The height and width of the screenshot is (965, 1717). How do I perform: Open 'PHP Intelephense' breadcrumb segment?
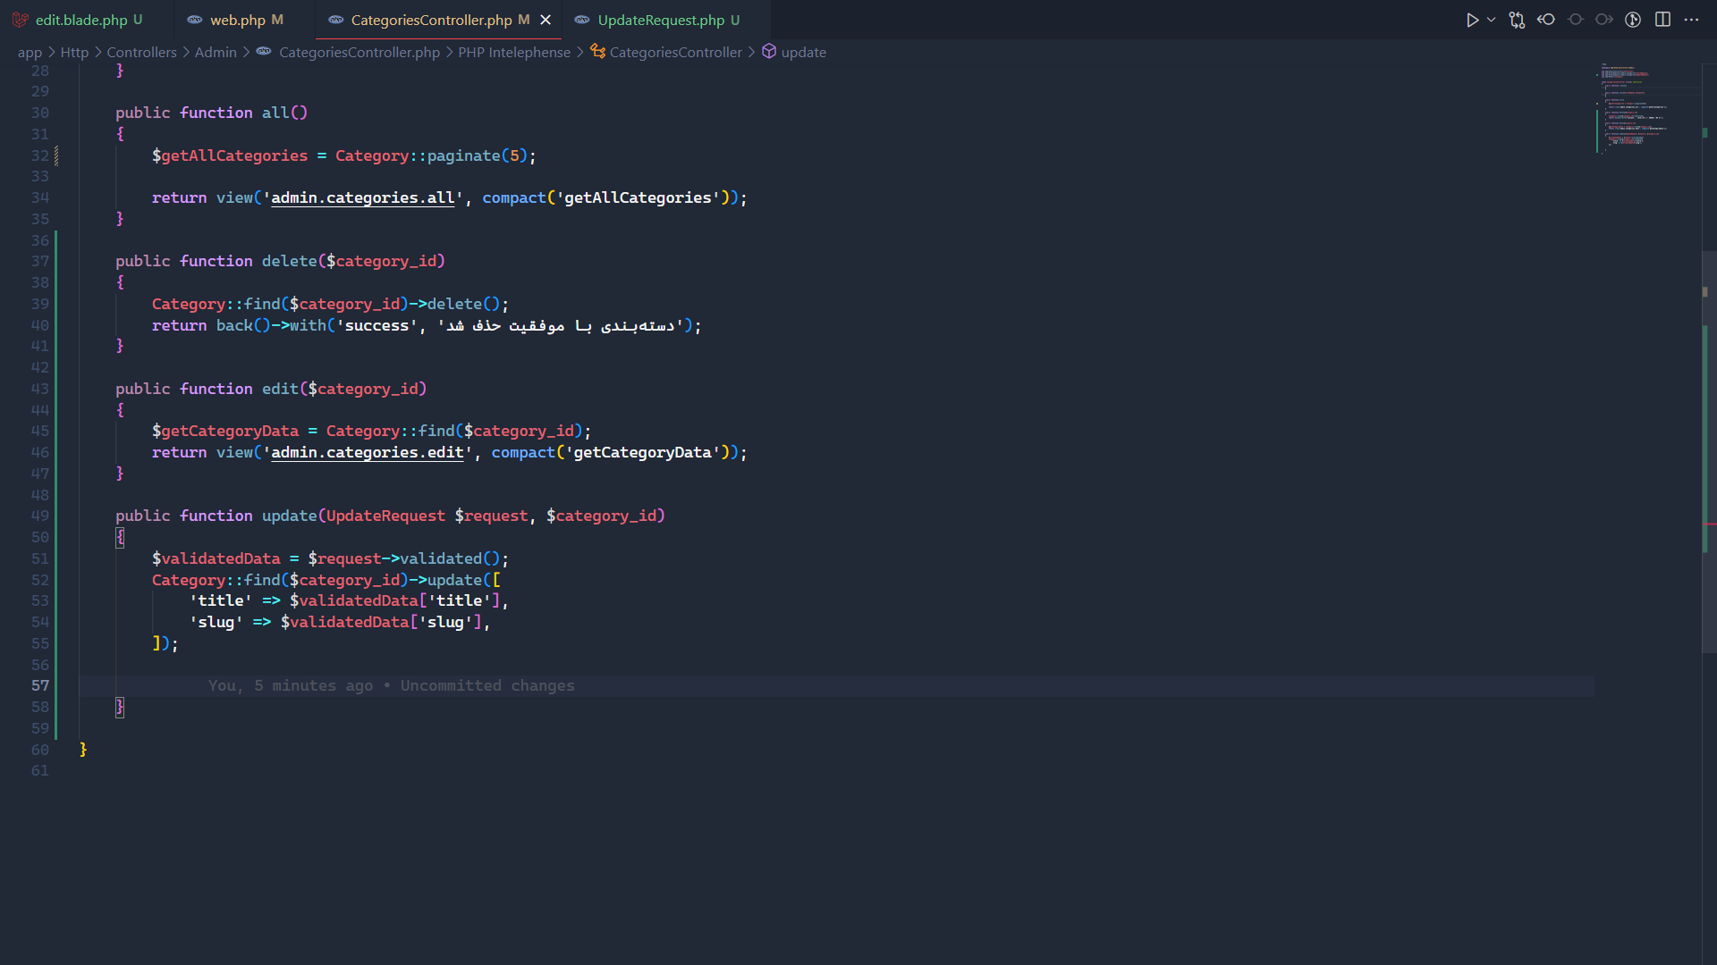tap(514, 53)
